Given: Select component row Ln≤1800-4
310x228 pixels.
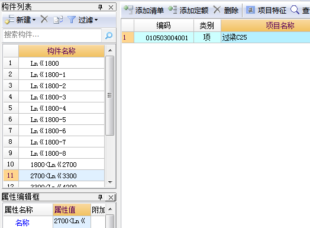Looking at the screenshot, I should [62, 108].
